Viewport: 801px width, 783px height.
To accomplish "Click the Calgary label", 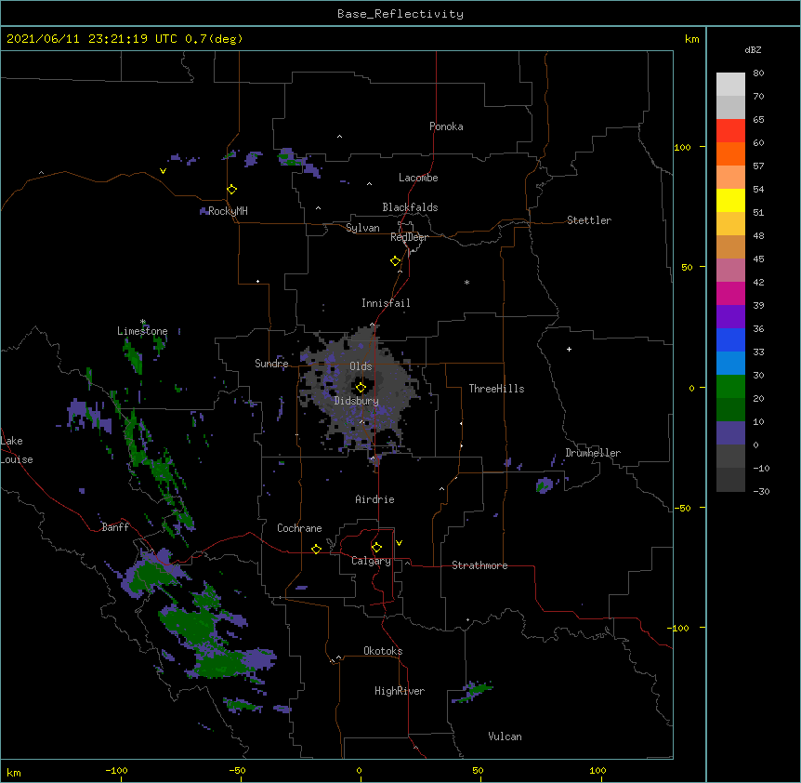I will (372, 561).
